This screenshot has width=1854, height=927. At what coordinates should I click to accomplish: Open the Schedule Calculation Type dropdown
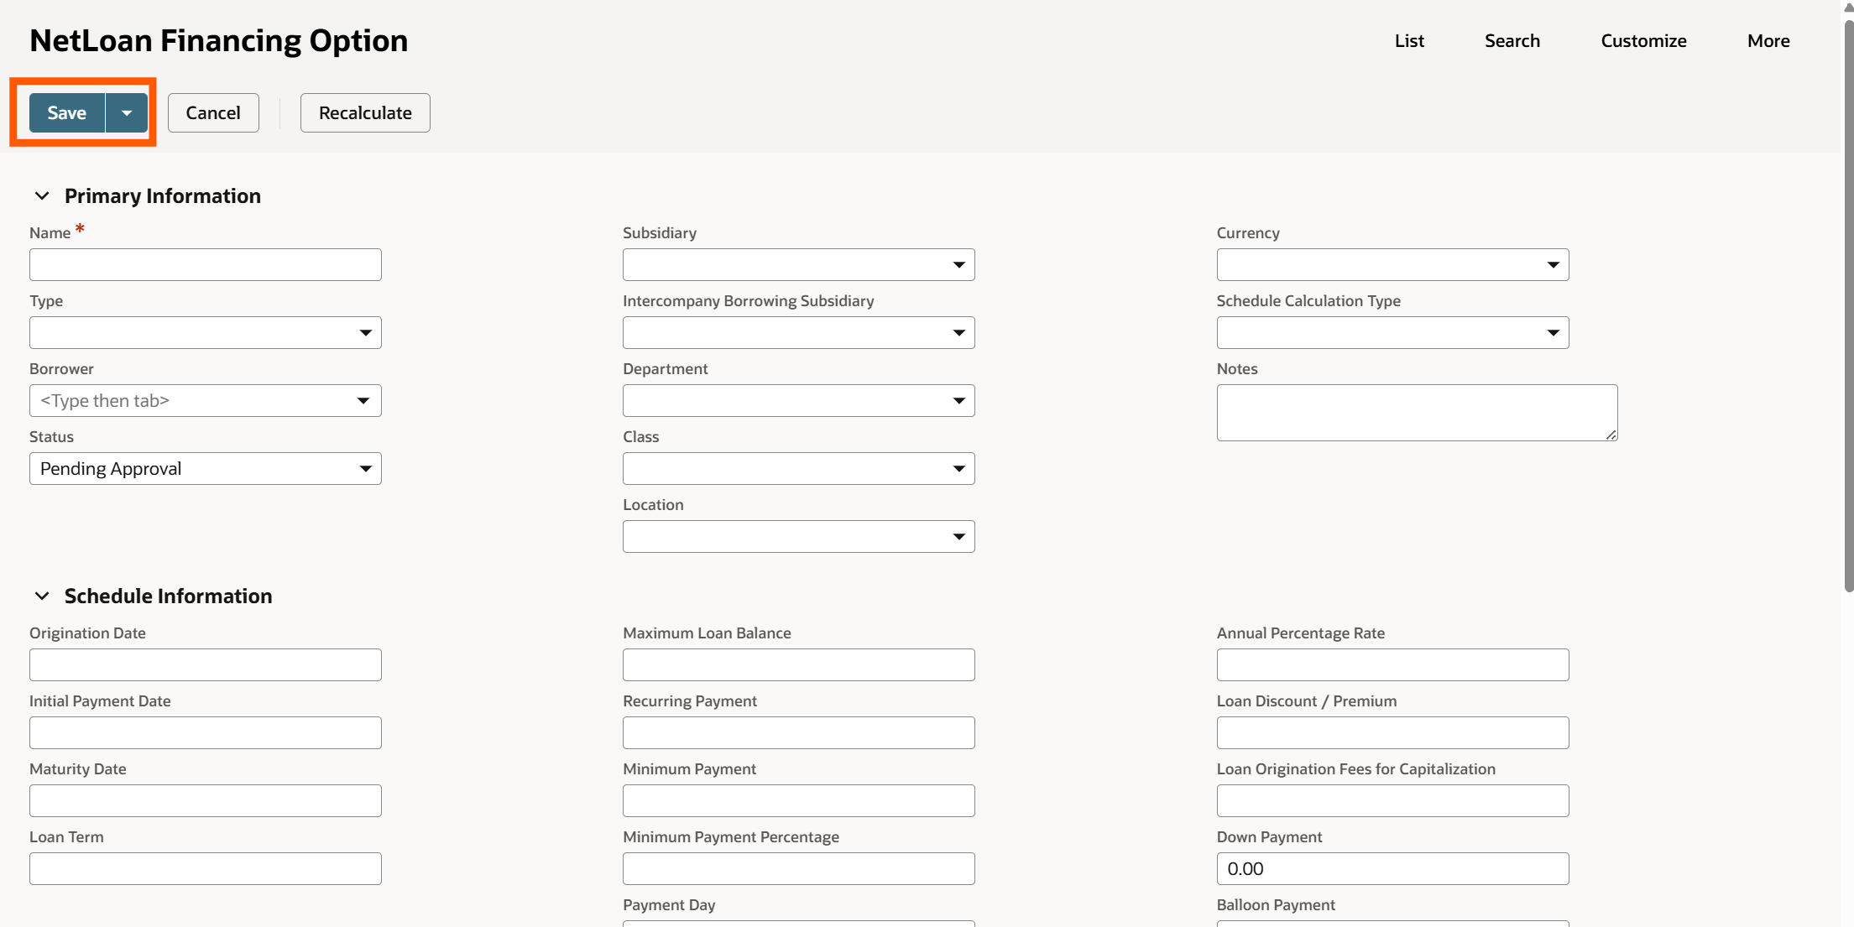tap(1553, 333)
